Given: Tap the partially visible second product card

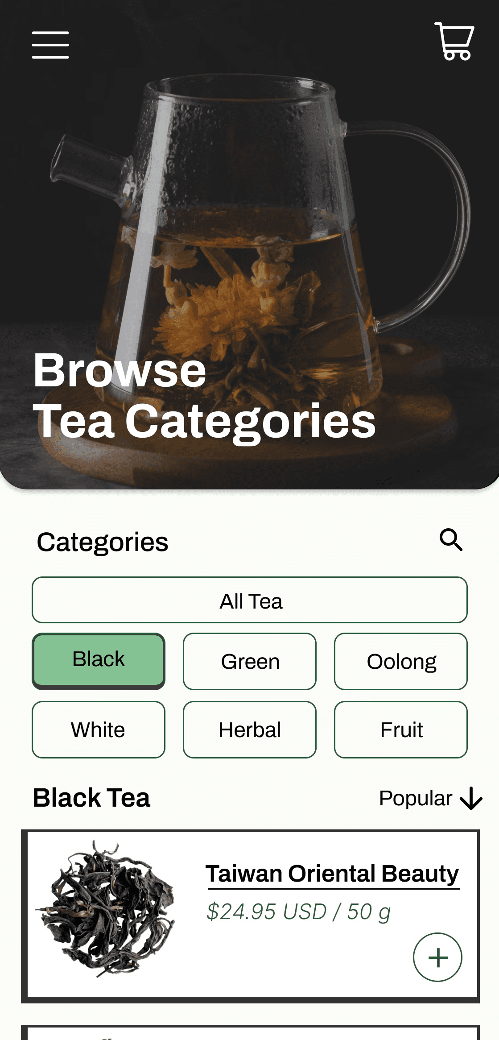Looking at the screenshot, I should 250,1032.
